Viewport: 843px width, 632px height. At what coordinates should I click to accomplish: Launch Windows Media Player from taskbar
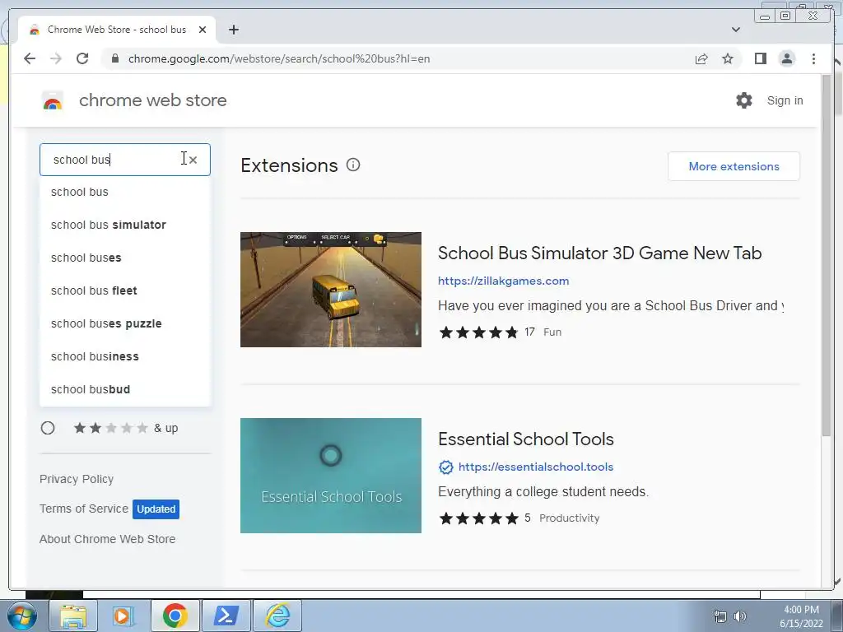pyautogui.click(x=123, y=616)
